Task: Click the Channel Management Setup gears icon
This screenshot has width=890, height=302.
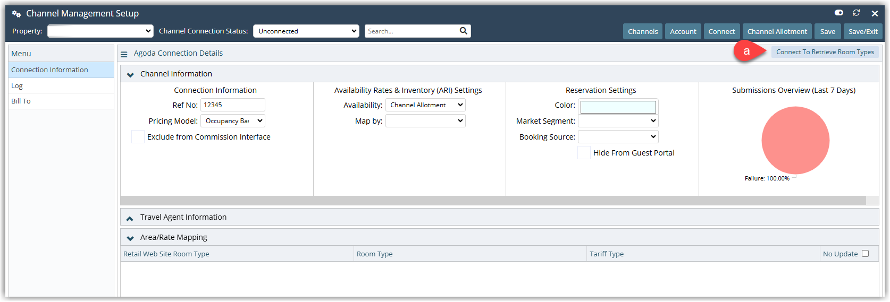Action: (16, 14)
